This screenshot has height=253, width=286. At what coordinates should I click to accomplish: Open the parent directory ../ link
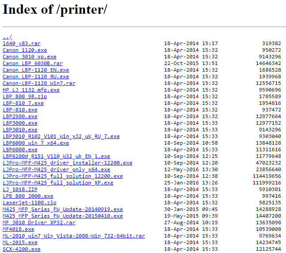(x=7, y=37)
